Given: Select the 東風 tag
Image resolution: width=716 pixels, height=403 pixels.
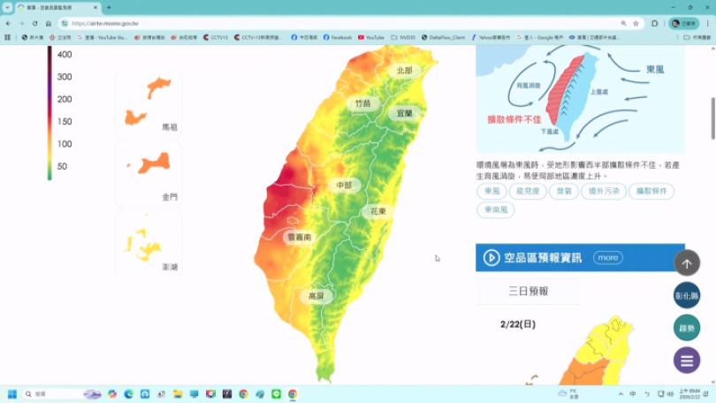Looking at the screenshot, I should pyautogui.click(x=492, y=191).
